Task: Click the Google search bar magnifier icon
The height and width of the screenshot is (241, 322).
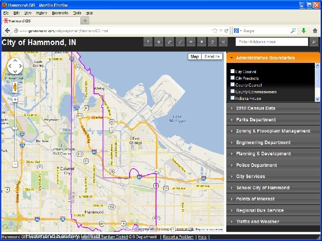Action: coord(293,31)
